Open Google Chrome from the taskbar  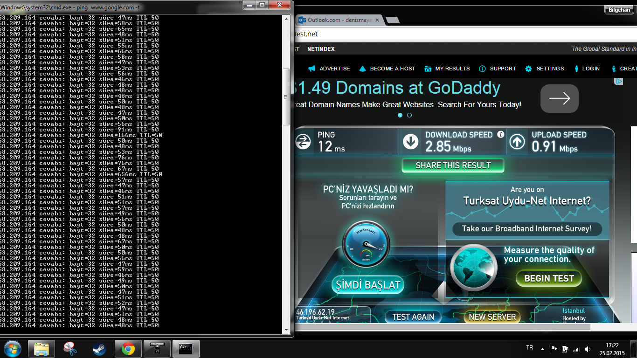pos(128,349)
